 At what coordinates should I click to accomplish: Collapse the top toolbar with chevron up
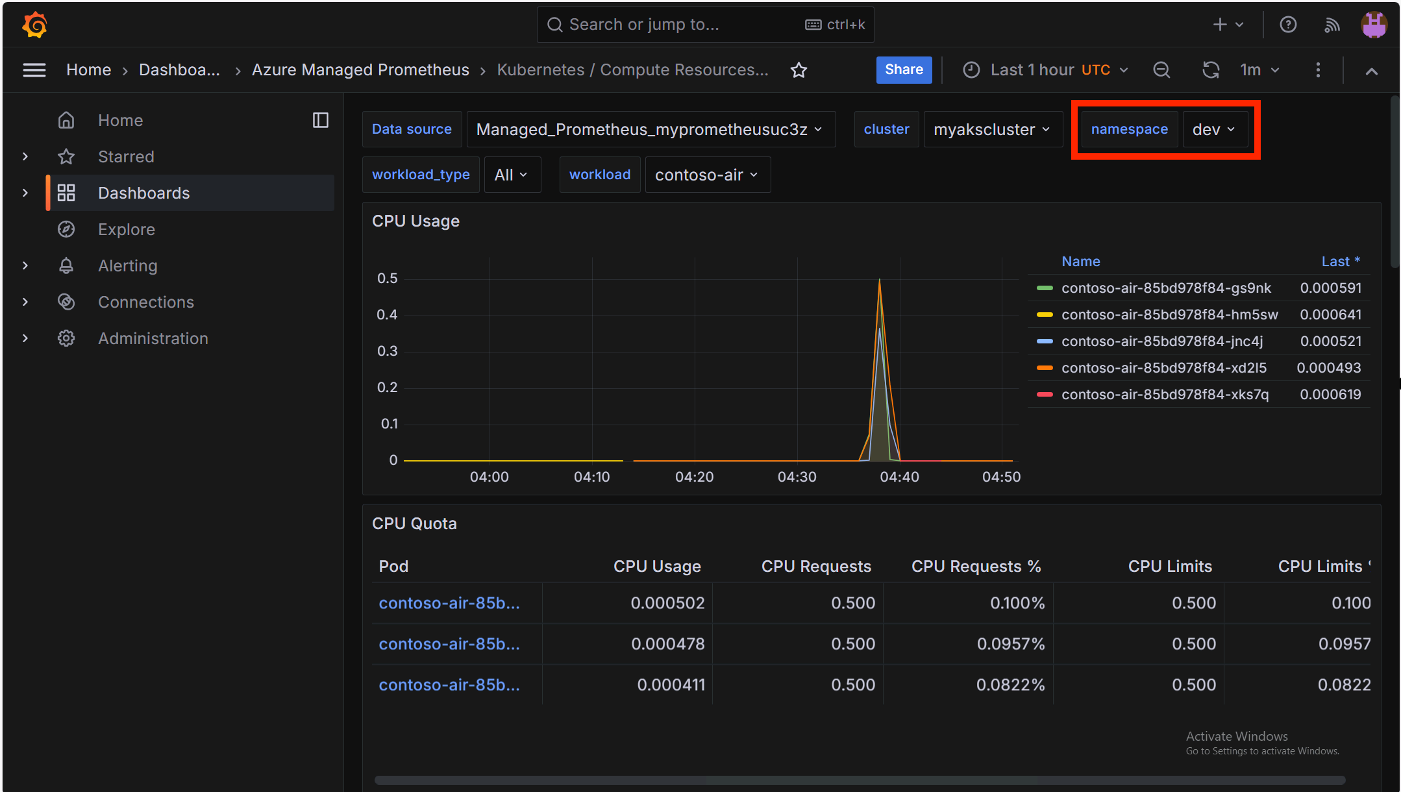pyautogui.click(x=1371, y=71)
